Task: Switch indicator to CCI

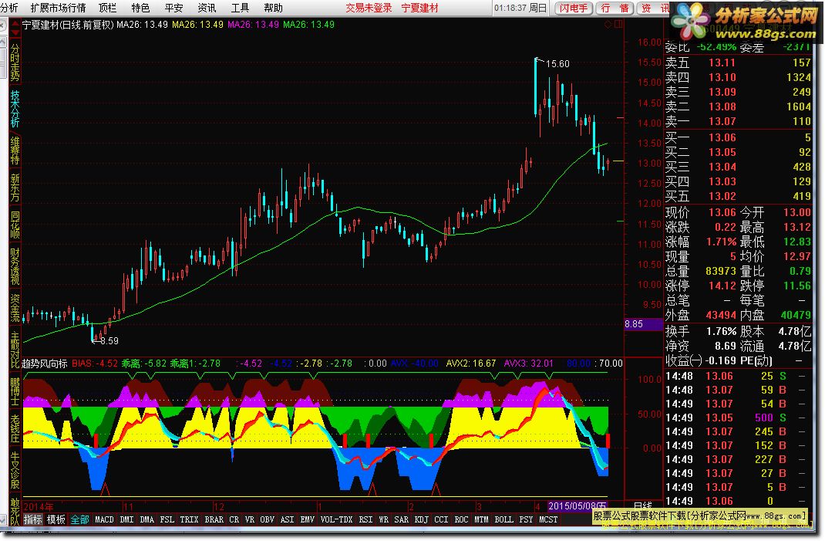Action: click(442, 519)
